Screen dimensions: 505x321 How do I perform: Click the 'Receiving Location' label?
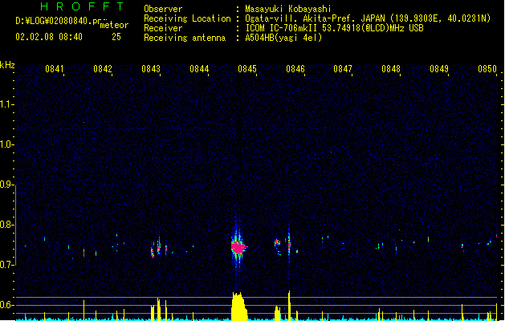[187, 18]
